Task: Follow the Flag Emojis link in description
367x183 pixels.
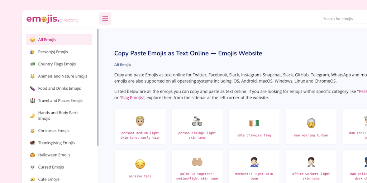Action: point(132,98)
